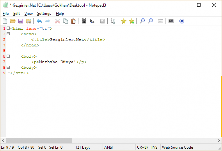Click line number 5 in margin

pyautogui.click(x=4, y=51)
